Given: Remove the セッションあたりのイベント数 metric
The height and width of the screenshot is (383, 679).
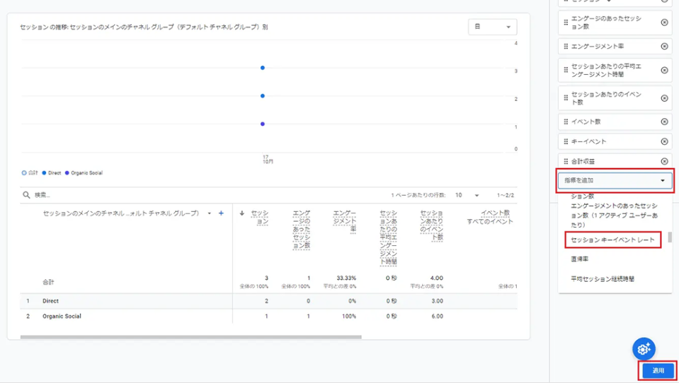Looking at the screenshot, I should (x=664, y=98).
